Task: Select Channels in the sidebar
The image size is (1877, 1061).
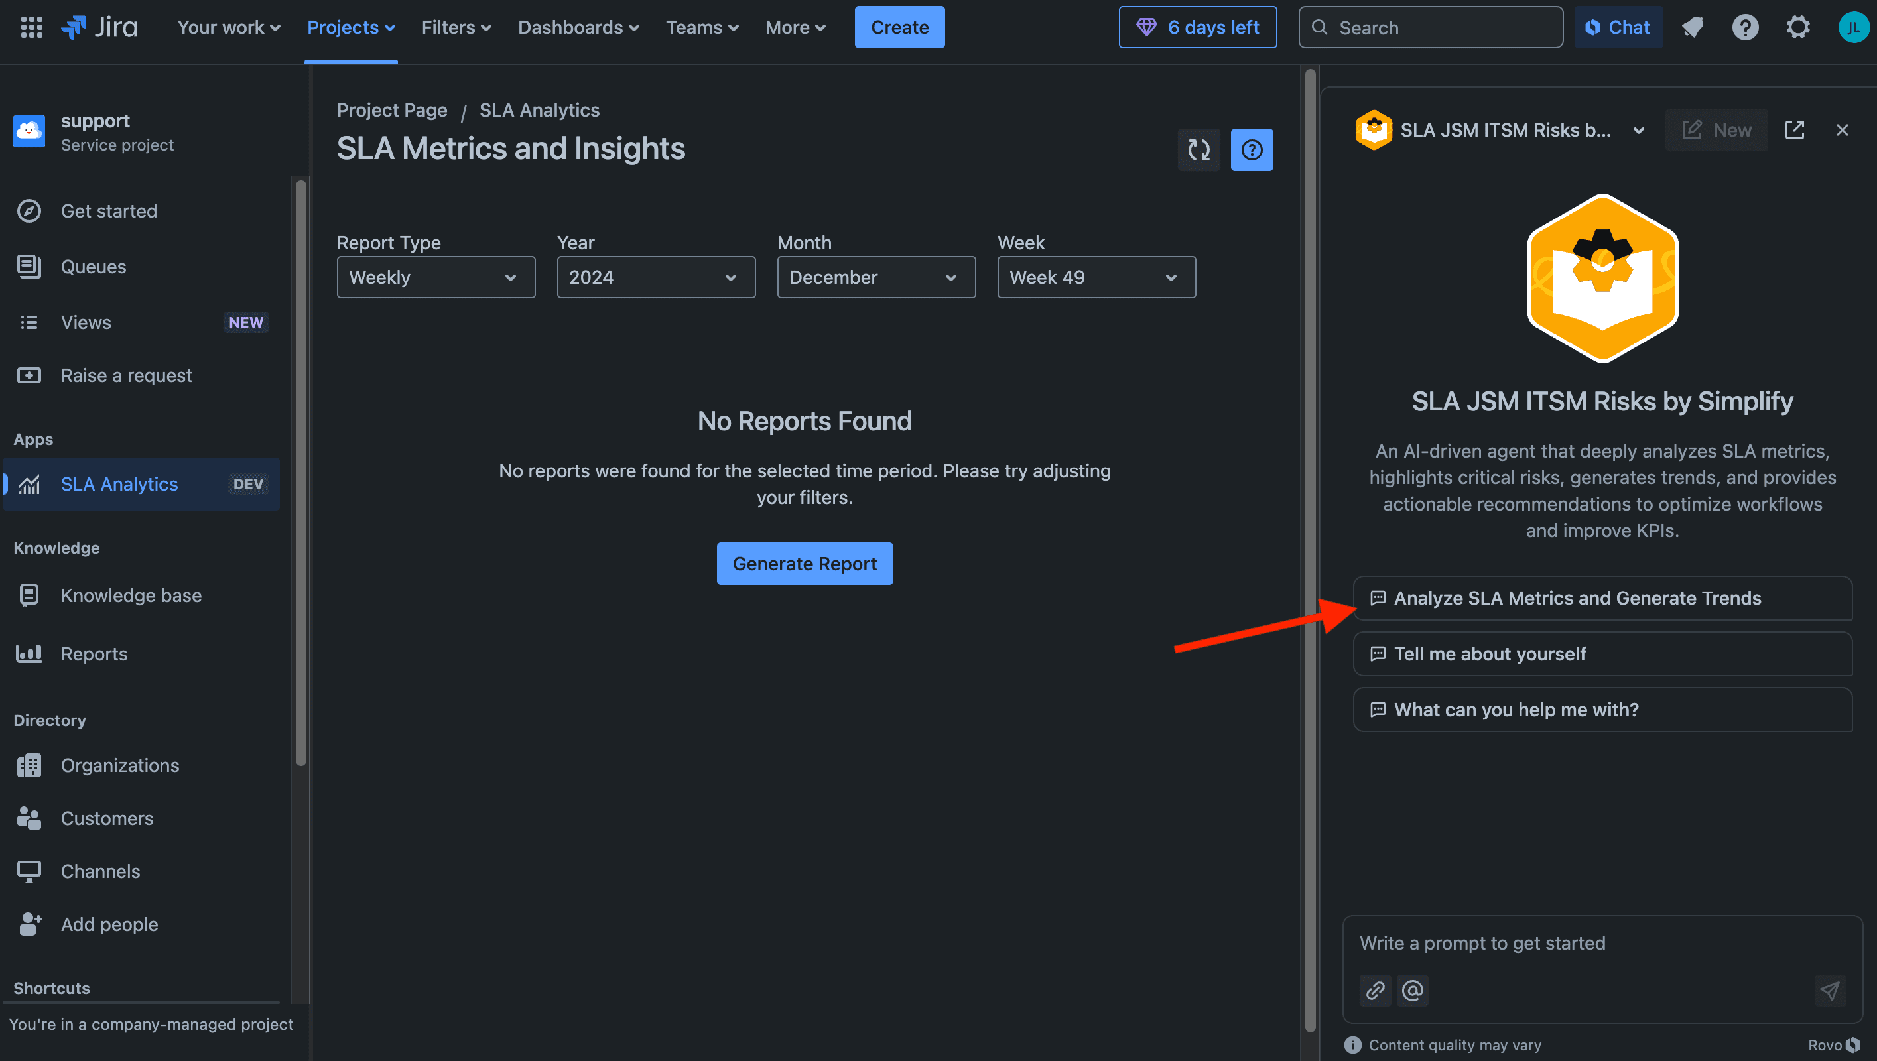Action: (141, 871)
